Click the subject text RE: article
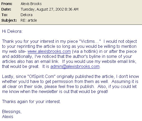This screenshot has width=142, height=121. tap(29, 20)
